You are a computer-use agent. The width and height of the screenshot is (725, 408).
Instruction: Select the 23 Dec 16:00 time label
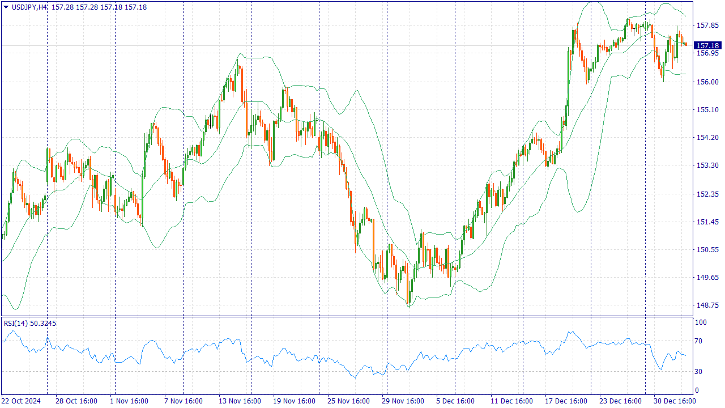point(620,401)
